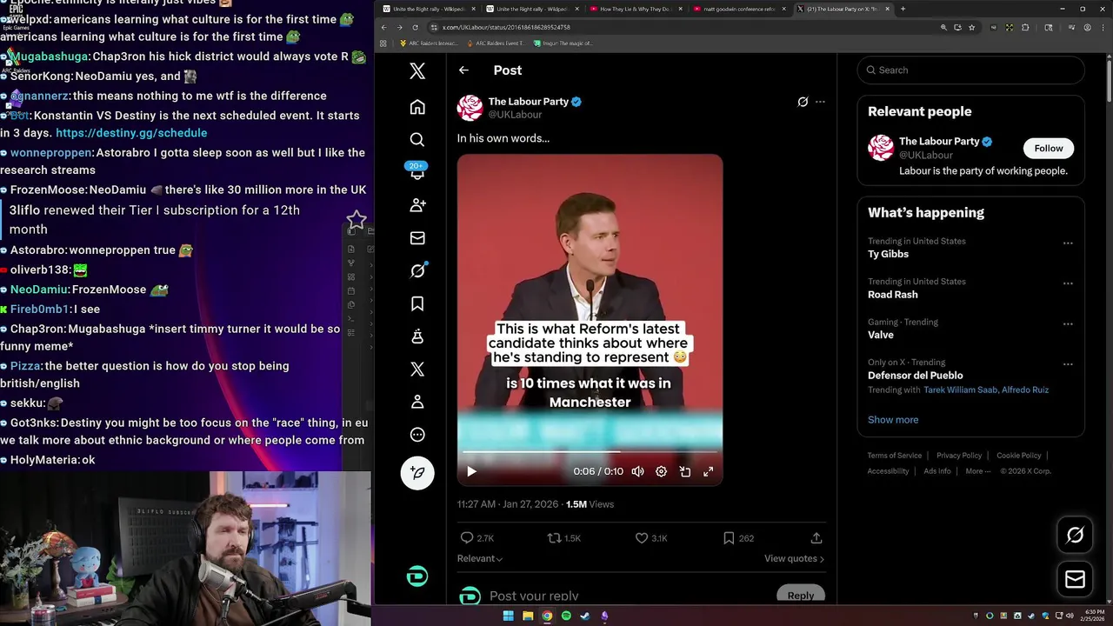
Task: Reply to post with 2.7K comments icon
Action: [477, 538]
